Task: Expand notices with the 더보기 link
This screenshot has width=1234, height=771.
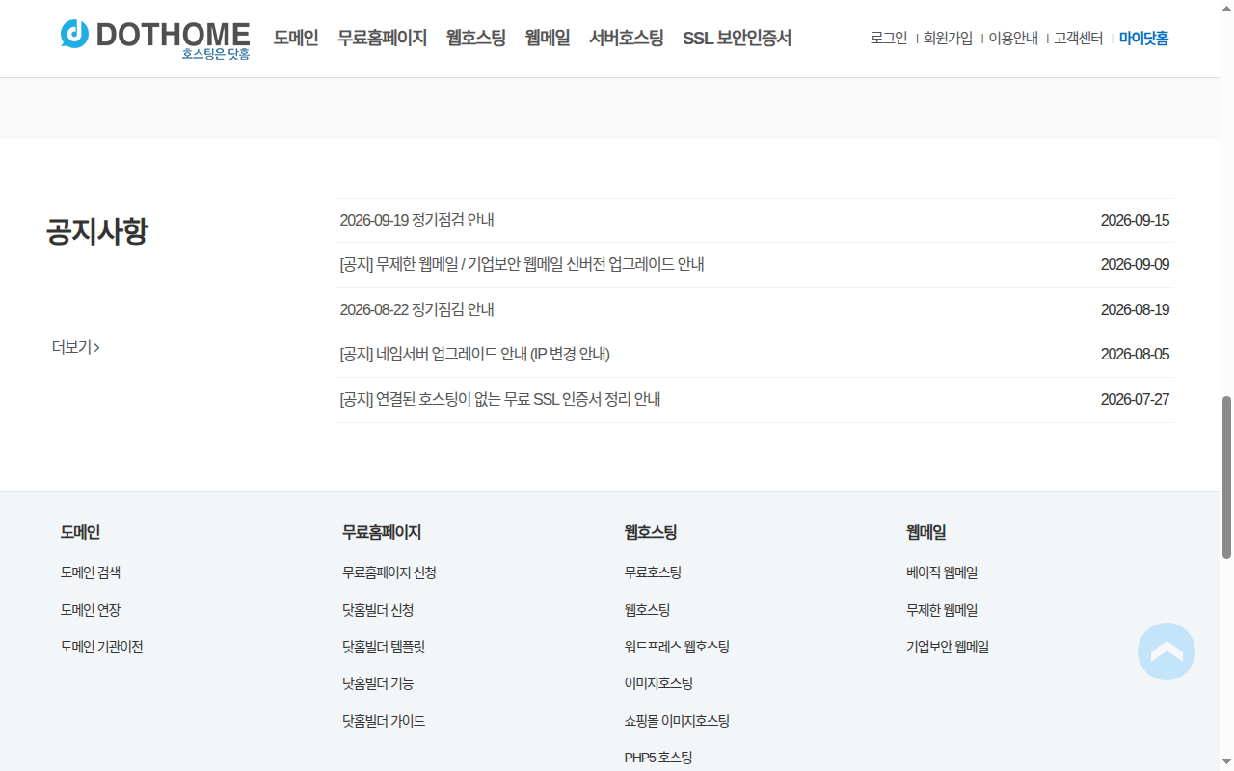Action: [76, 347]
